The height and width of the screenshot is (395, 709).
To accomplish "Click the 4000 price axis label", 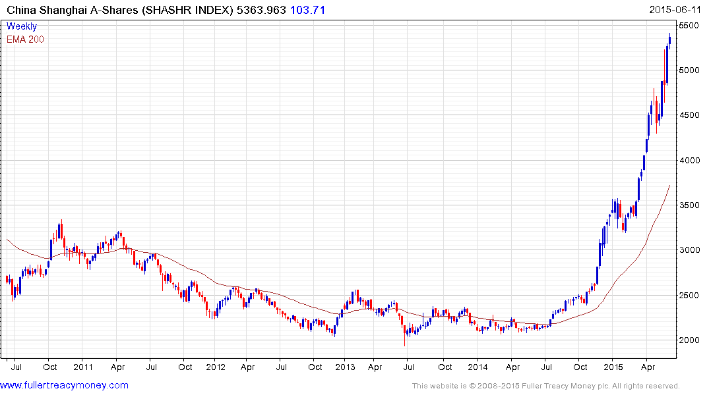I will [689, 161].
